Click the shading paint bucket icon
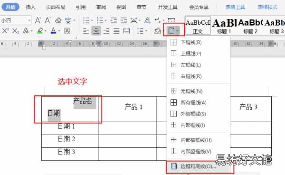The width and height of the screenshot is (285, 175). (157, 31)
